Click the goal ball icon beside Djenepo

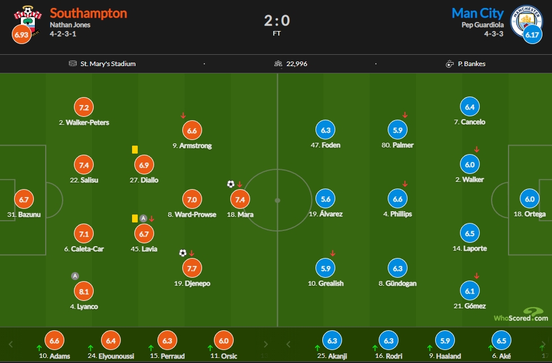183,253
